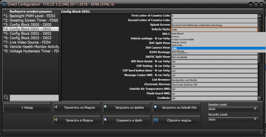The width and height of the screenshot is (266, 137).
Task: Open Outside Air Temperature HMI dropdown
Action: pos(214,89)
